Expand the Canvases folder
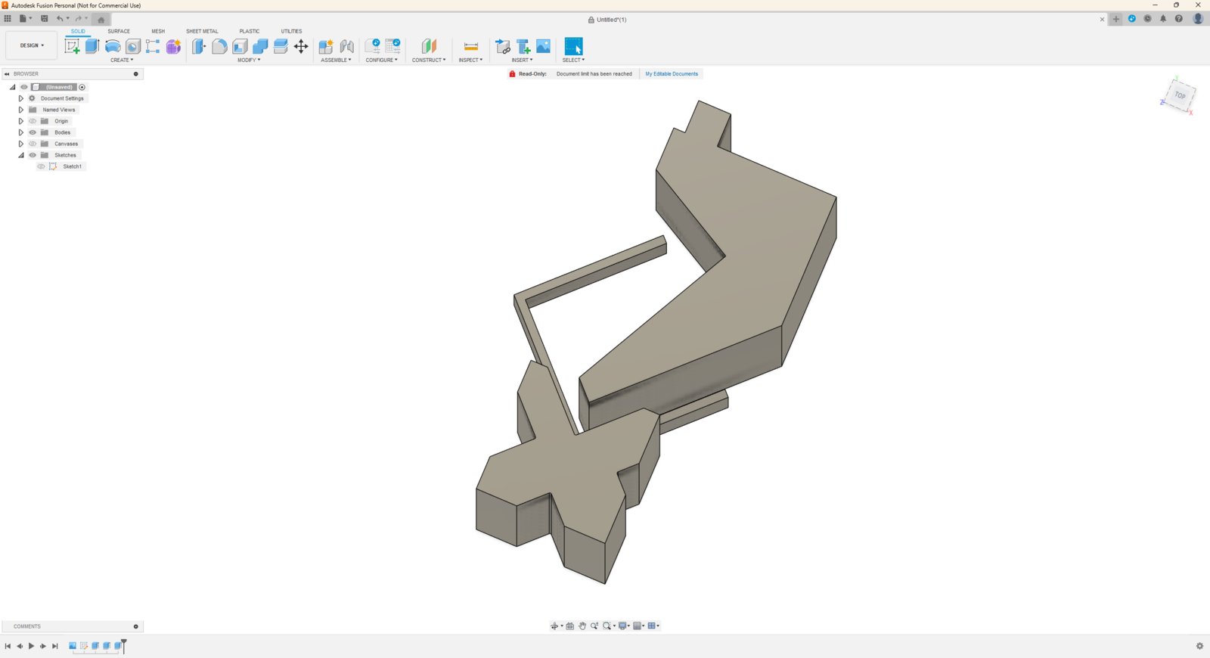 tap(20, 144)
